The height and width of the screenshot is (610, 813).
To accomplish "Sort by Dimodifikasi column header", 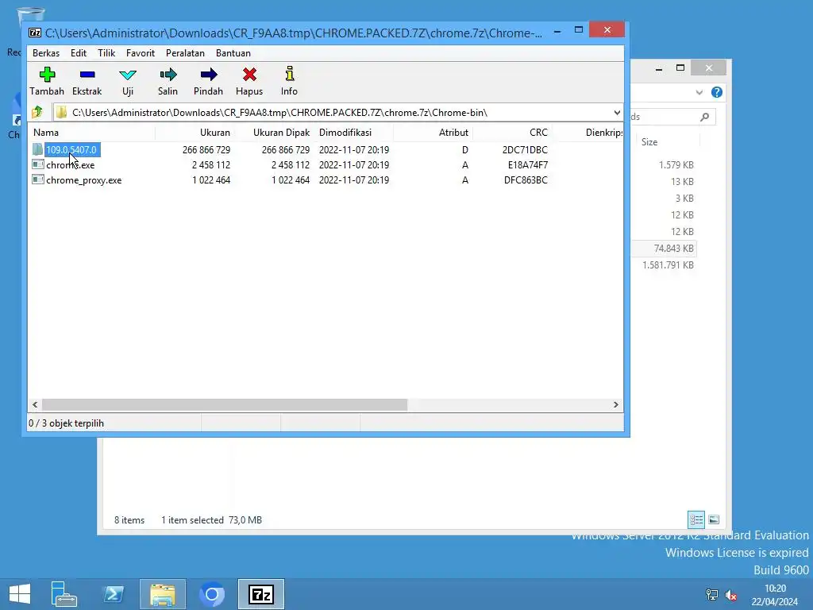I will click(x=353, y=133).
